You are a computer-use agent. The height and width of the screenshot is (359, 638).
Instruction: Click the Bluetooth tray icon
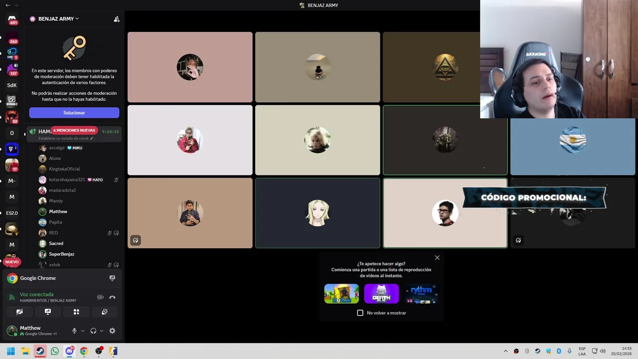559,351
